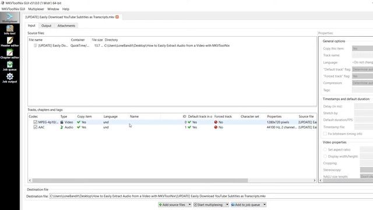Click the green Copy item check on AAC row
Viewport: 373px width, 210px height.
79,127
